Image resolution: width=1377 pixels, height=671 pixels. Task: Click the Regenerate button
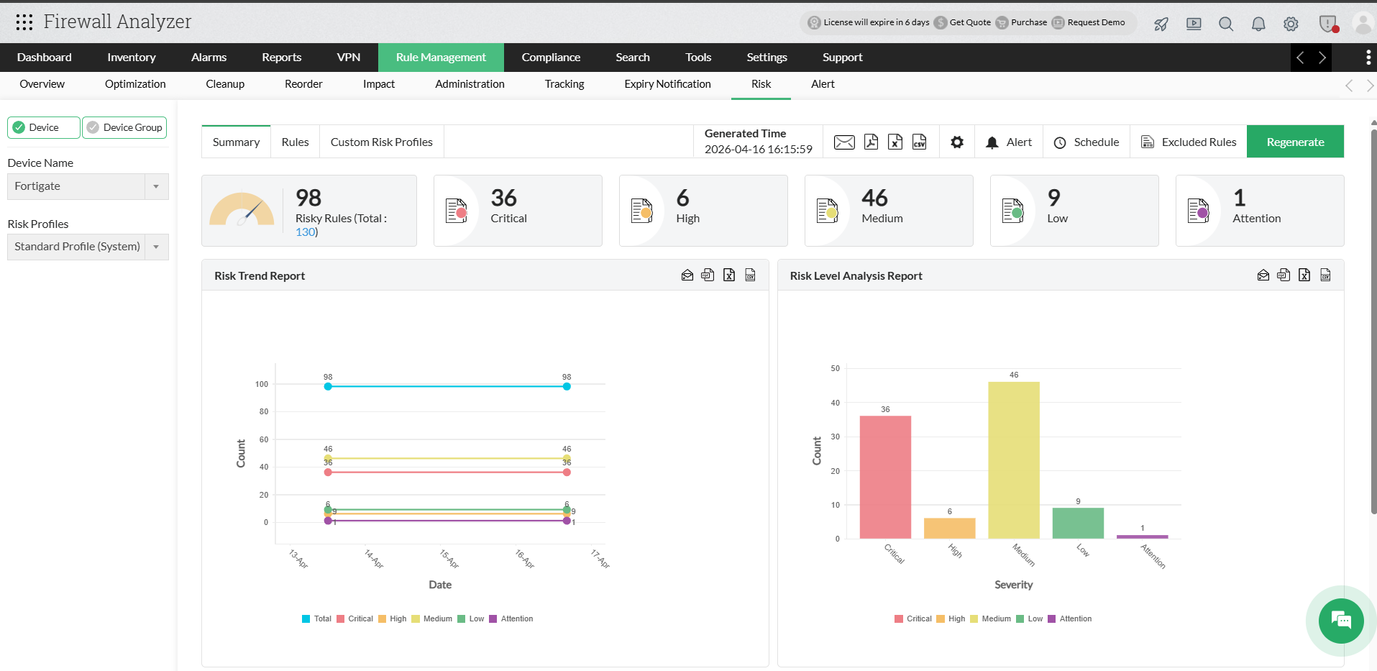(1295, 142)
